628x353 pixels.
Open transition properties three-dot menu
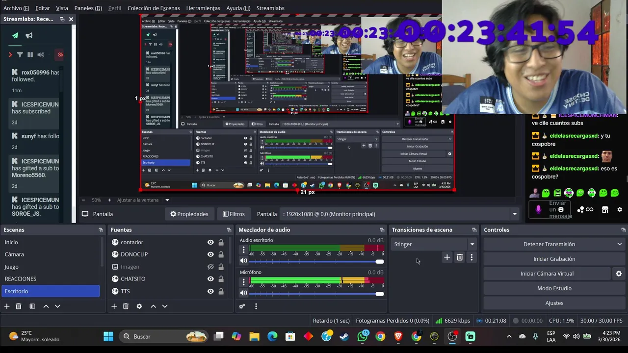(471, 257)
